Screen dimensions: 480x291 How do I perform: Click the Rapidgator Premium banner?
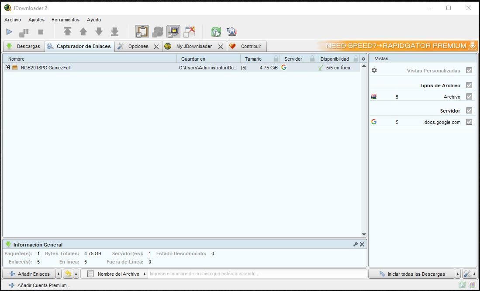[x=397, y=46]
